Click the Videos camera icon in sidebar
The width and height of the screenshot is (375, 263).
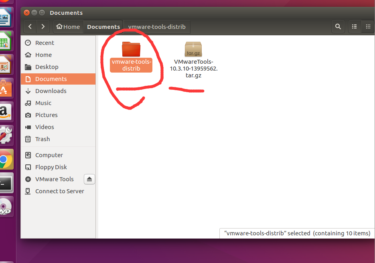pyautogui.click(x=28, y=127)
